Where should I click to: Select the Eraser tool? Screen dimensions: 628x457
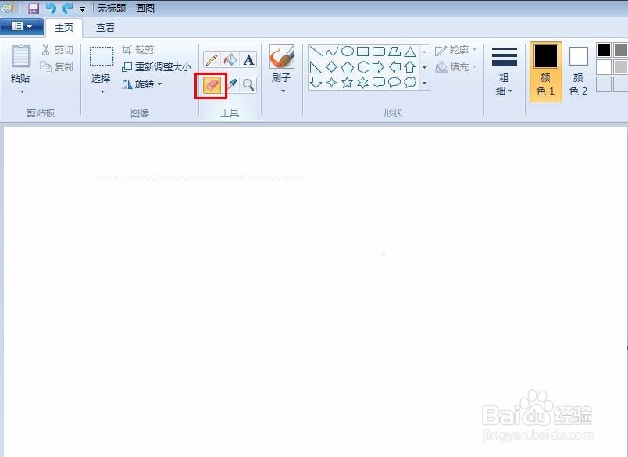coord(212,84)
